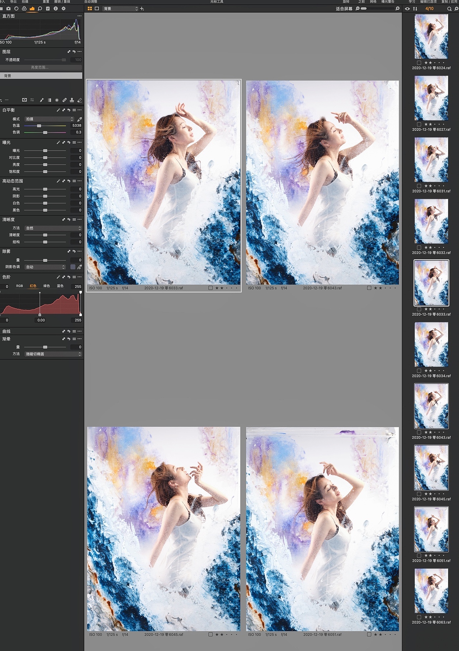Adjust the 色温 Kelvin slider handle
Viewport: 459px width, 651px height.
[x=39, y=126]
